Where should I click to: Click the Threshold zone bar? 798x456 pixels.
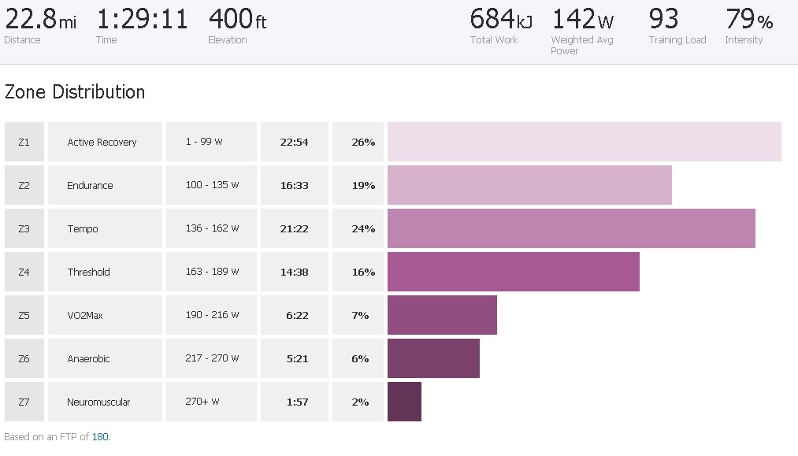click(x=513, y=272)
